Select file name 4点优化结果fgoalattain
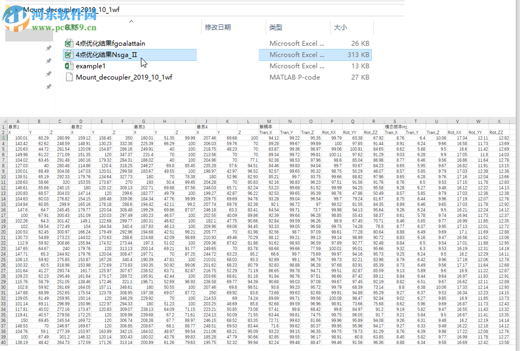The height and width of the screenshot is (351, 520). (x=111, y=43)
